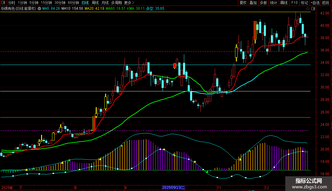This screenshot has width=332, height=191.
Task: Click the 标记 mark button
Action: tap(304, 3)
